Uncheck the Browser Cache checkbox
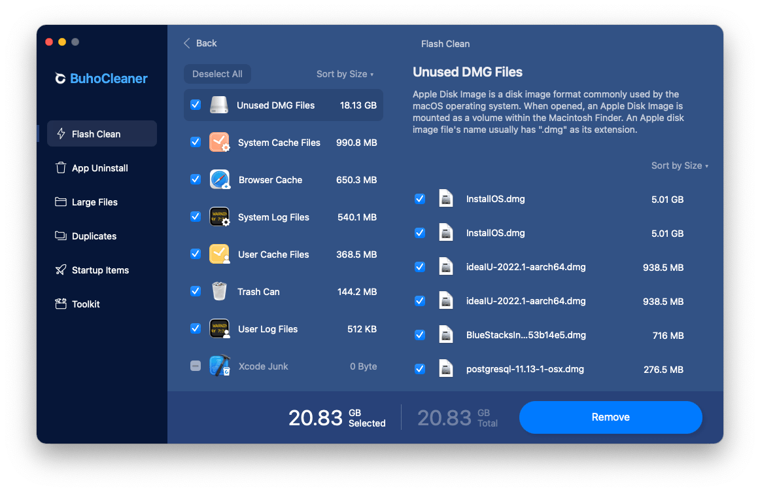This screenshot has height=492, width=760. (x=196, y=179)
